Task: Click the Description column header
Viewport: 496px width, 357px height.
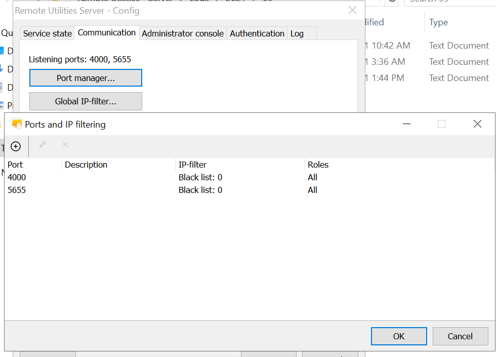Action: (86, 165)
